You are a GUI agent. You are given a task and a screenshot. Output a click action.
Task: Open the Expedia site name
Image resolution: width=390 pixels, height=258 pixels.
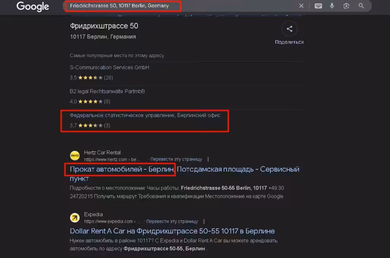click(x=93, y=214)
